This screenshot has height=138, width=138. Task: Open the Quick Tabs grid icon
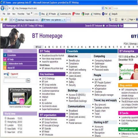click(x=11, y=20)
